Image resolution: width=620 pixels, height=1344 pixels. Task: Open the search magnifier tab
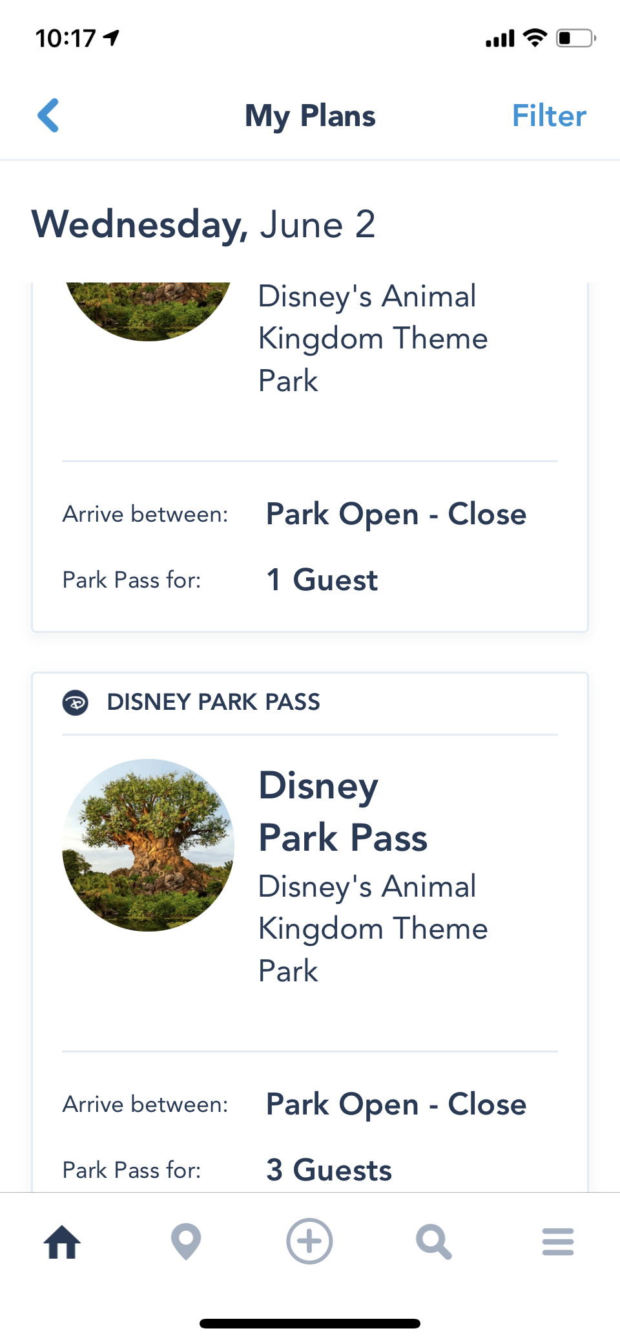pos(433,1242)
